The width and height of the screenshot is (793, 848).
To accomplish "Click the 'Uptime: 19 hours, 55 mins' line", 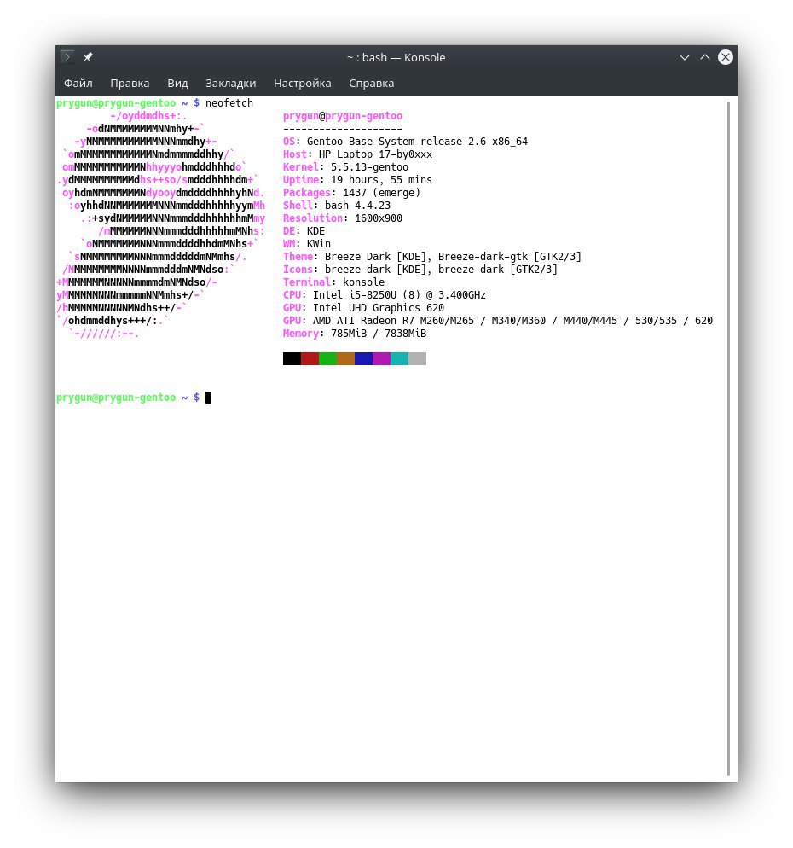I will coord(358,179).
